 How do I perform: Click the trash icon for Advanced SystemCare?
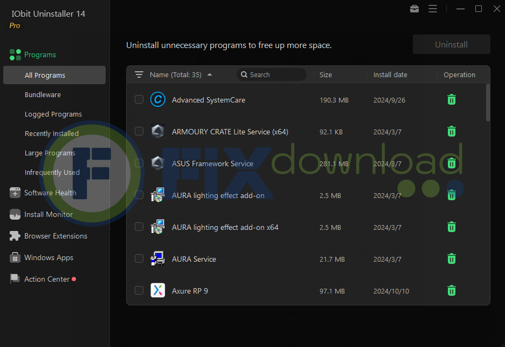pos(452,99)
